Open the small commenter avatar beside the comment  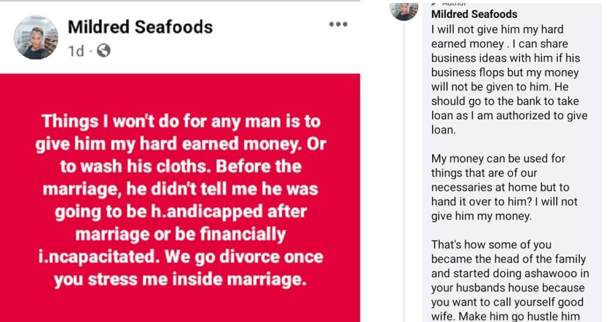click(x=404, y=11)
